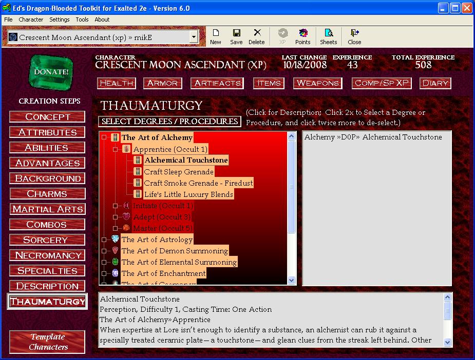475x360 pixels.
Task: Select Life's Little Luxury Blends row
Action: (188, 194)
